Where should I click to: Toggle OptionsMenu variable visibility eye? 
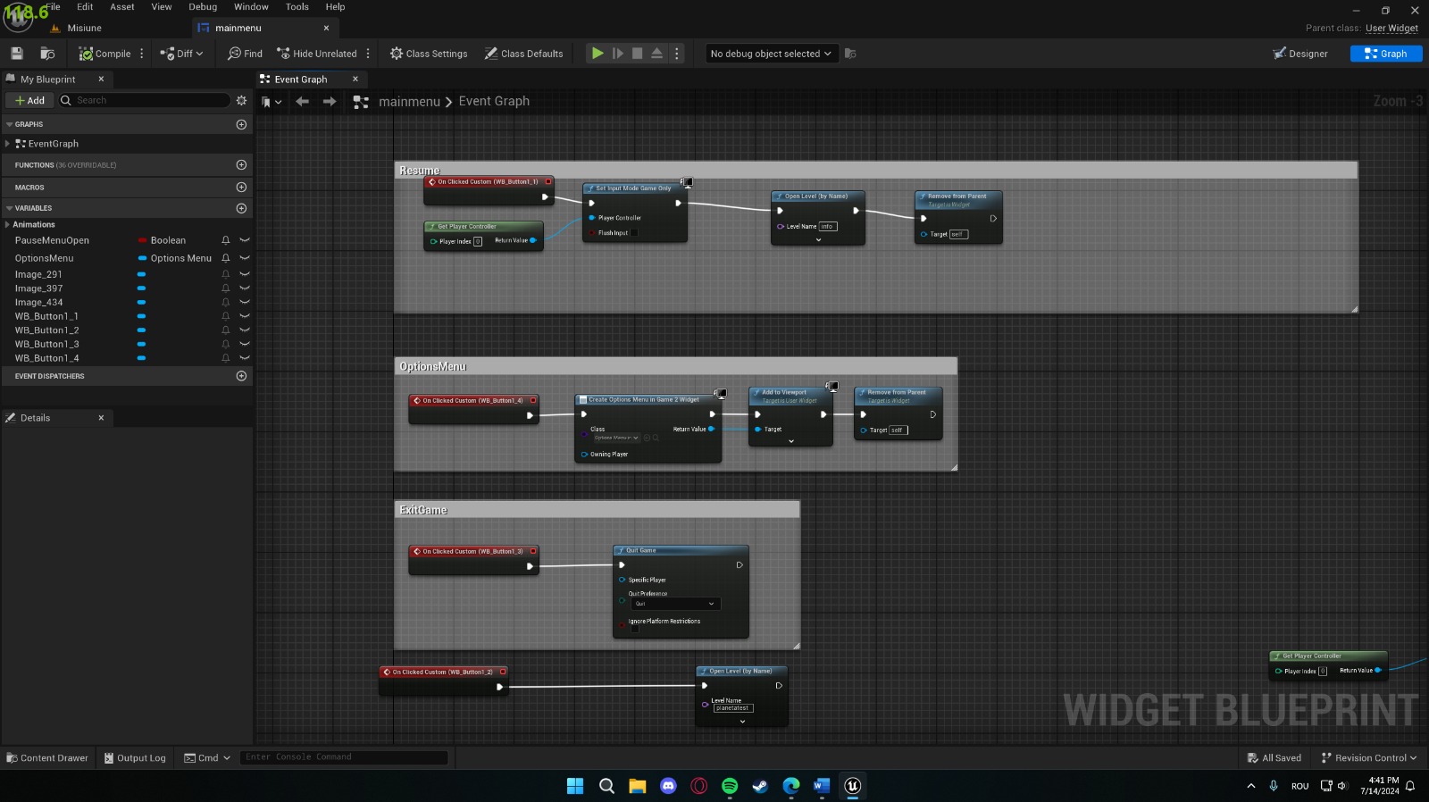coord(245,258)
